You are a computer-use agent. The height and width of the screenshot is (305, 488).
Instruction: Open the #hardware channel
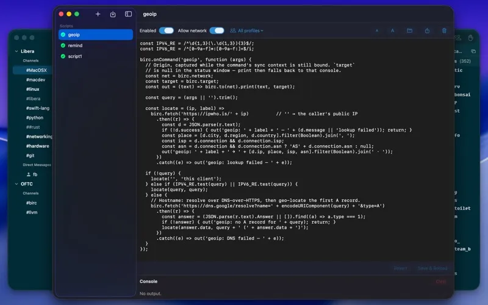click(37, 146)
